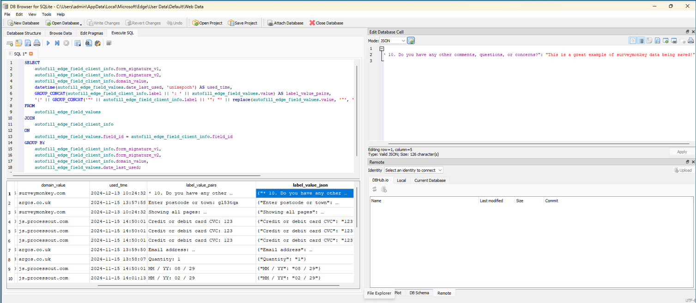
Task: Open the Save SQL file icon
Action: tap(27, 43)
